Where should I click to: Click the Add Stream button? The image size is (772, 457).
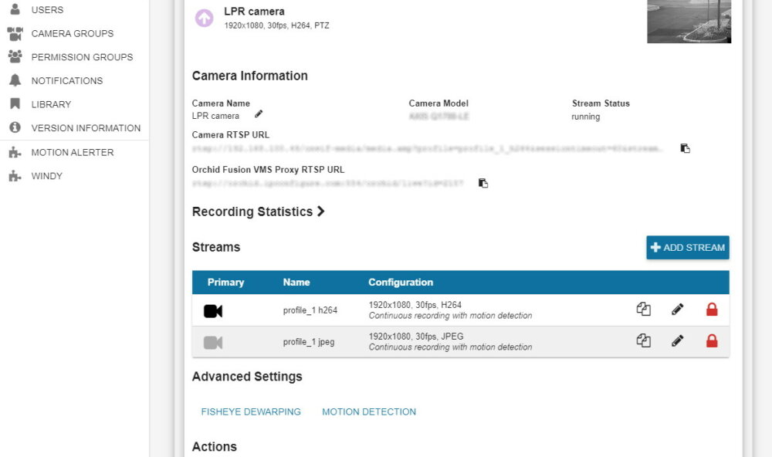click(x=687, y=247)
